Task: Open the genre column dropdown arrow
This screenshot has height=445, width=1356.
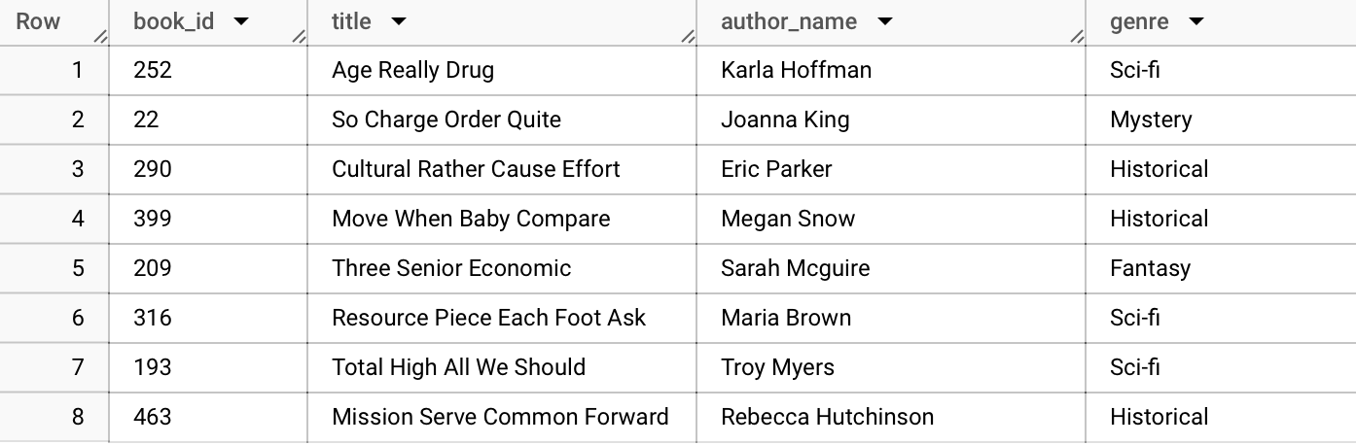Action: (x=1196, y=21)
